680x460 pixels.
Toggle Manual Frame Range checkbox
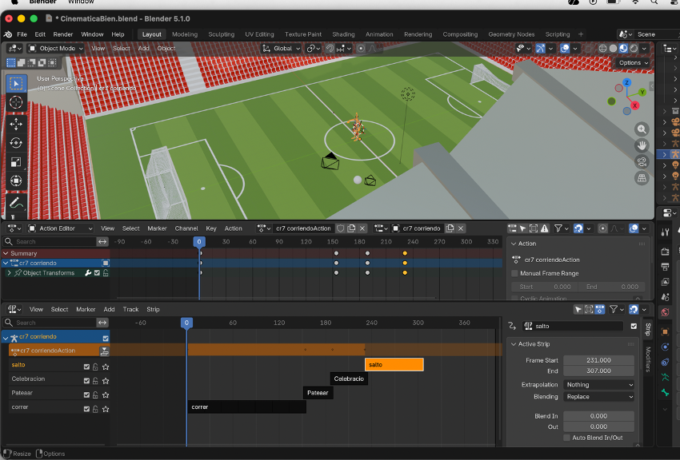click(x=514, y=273)
